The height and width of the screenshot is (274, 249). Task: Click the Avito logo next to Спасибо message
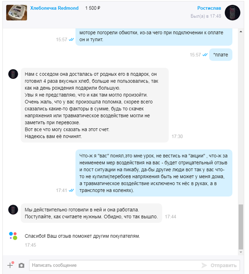13,236
